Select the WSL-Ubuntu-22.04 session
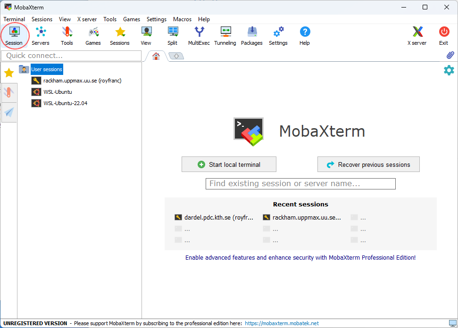458x328 pixels. [65, 103]
